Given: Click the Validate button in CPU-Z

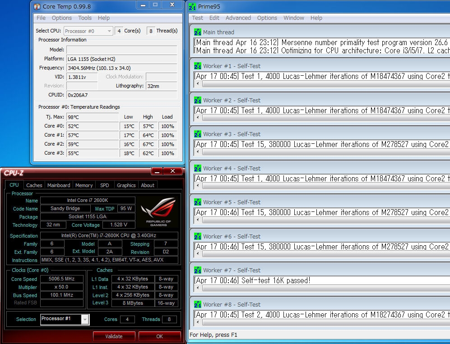Looking at the screenshot, I should point(114,336).
